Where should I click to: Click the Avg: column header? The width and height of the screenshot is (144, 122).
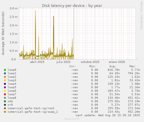[x=113, y=66]
